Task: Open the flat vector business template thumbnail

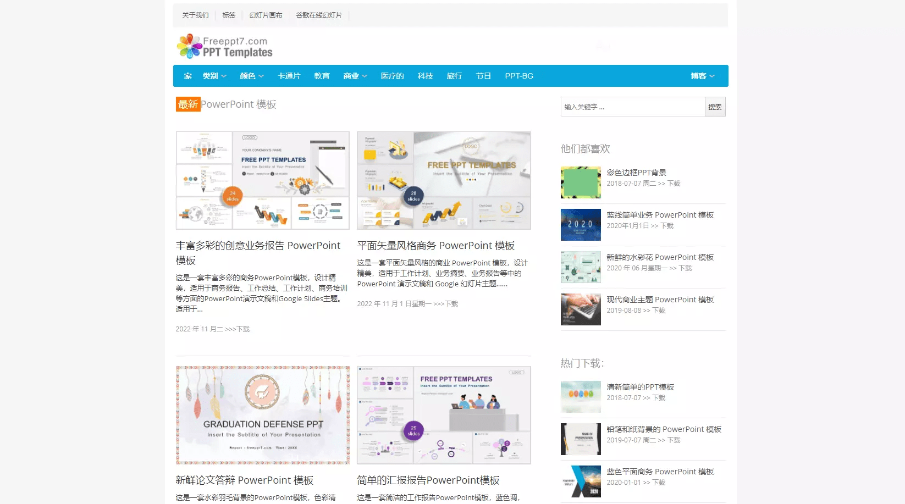Action: point(444,180)
